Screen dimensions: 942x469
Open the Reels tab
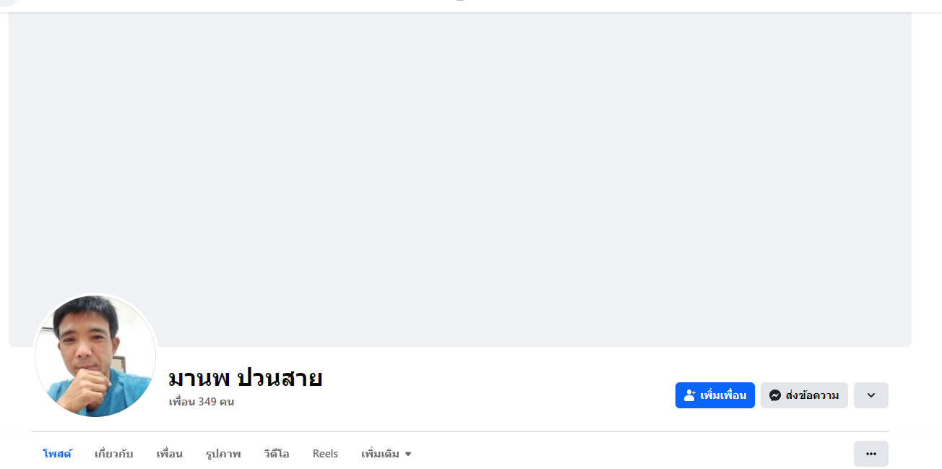coord(325,454)
